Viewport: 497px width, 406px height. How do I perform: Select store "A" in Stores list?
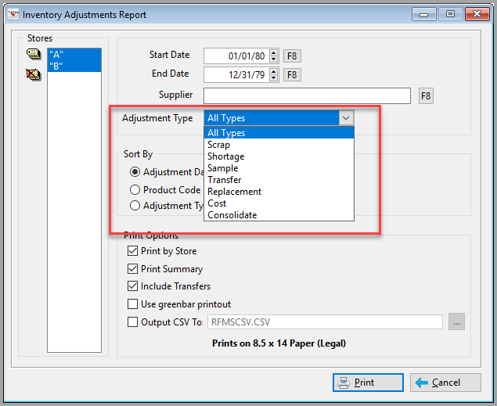(x=74, y=55)
